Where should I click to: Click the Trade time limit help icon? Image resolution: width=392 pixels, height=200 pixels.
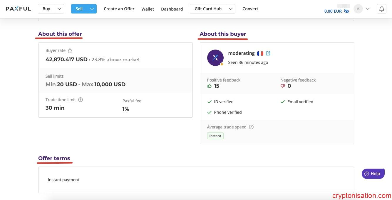[x=81, y=100]
